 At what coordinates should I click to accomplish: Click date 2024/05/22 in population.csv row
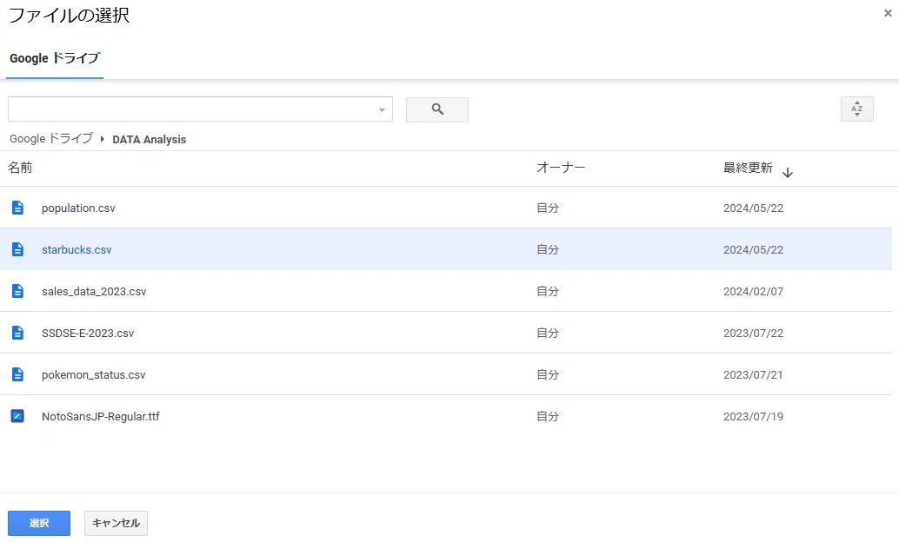[754, 208]
